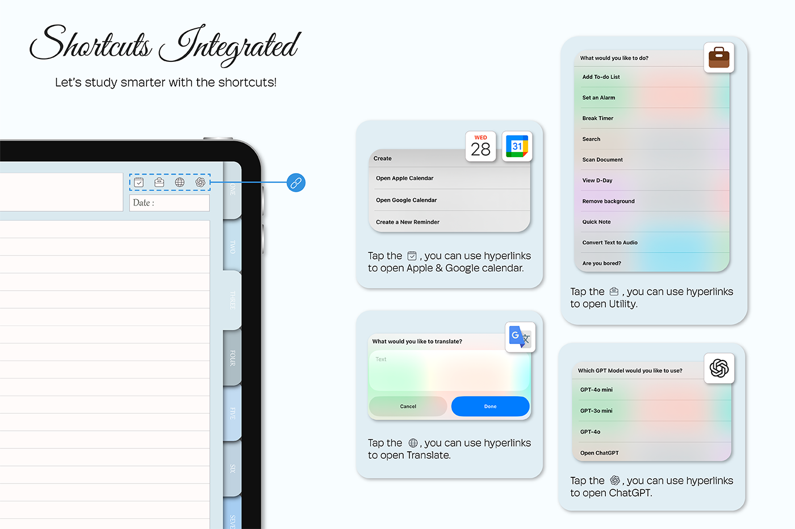The image size is (795, 529).
Task: Select GPT-3o mini model
Action: tap(651, 411)
